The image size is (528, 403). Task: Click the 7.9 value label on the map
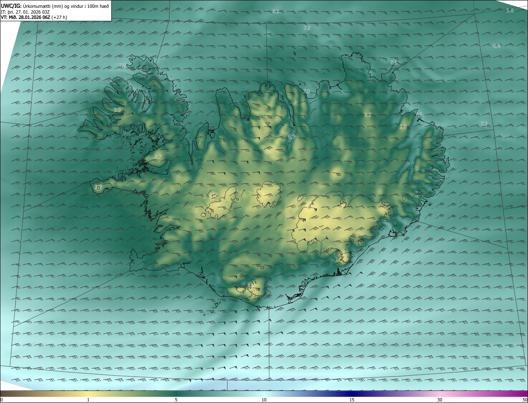pyautogui.click(x=123, y=66)
